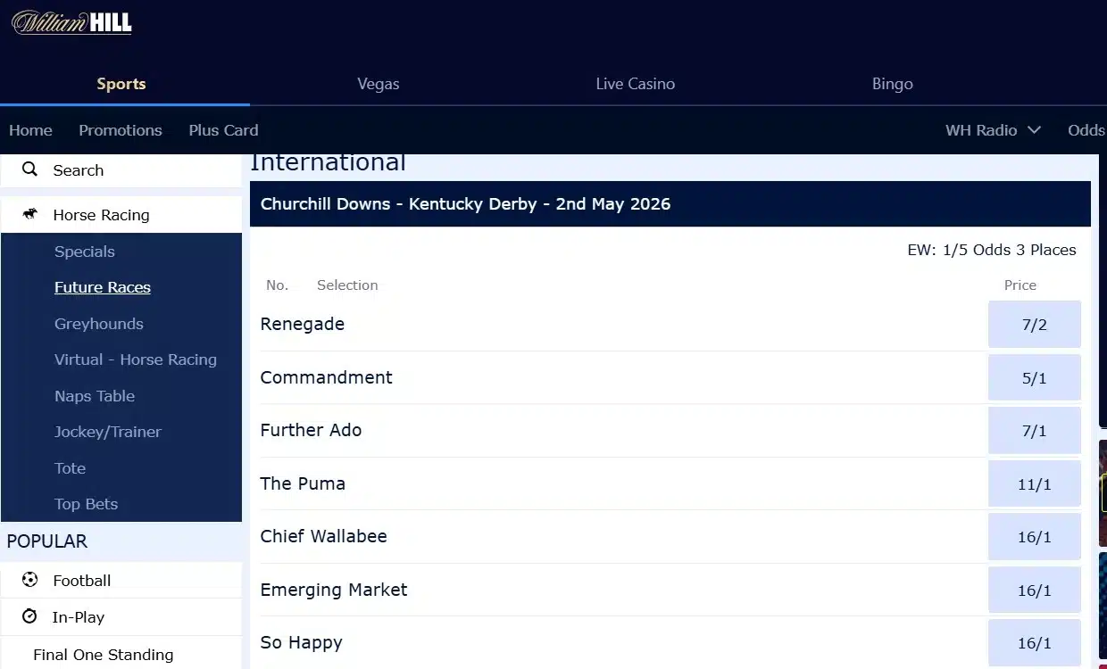The height and width of the screenshot is (669, 1107).
Task: Open the Live Casino tab
Action: pyautogui.click(x=636, y=84)
